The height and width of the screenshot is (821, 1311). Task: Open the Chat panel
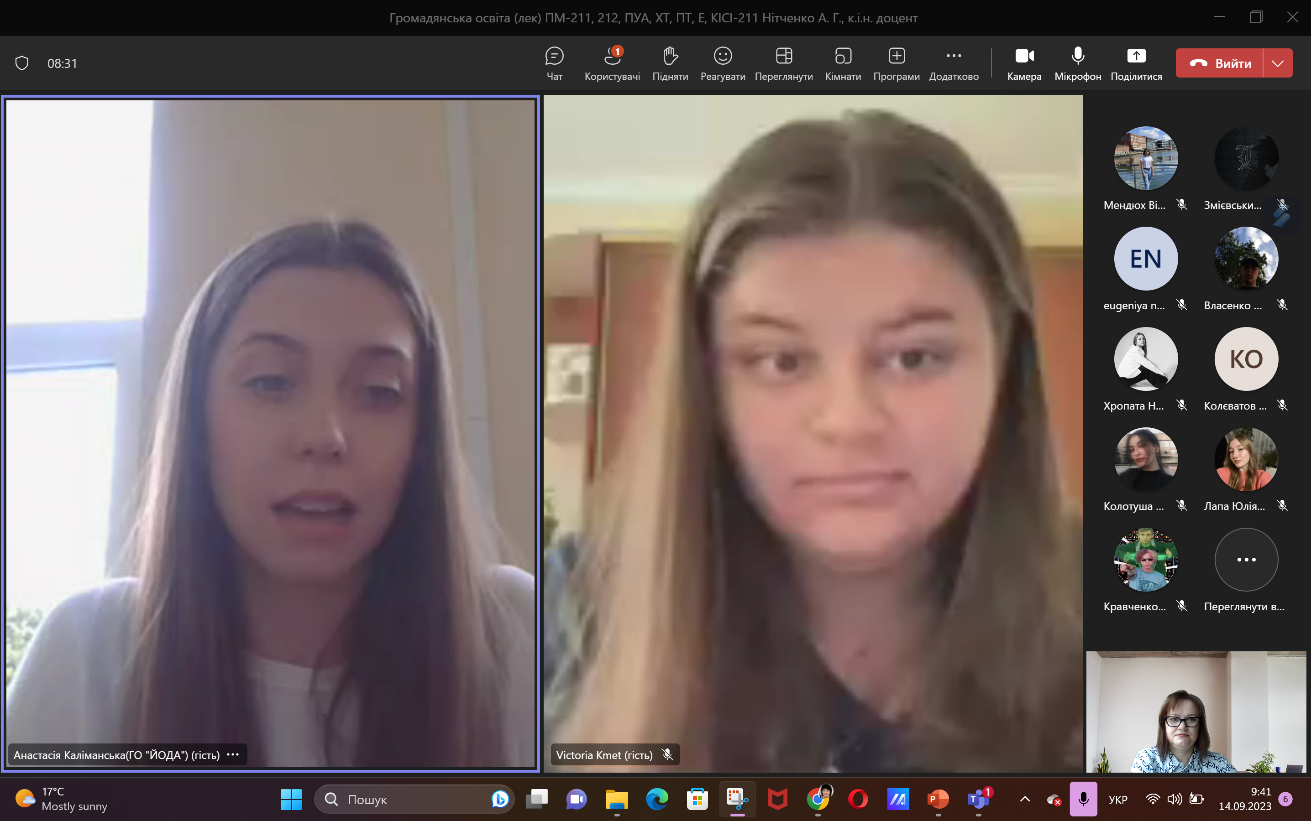click(554, 63)
